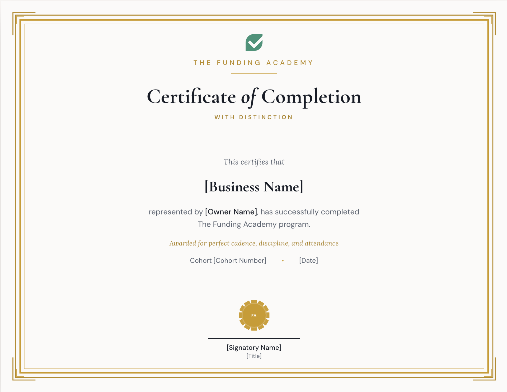507x392 pixels.
Task: Click the gold awarded-for tagline text
Action: [254, 243]
